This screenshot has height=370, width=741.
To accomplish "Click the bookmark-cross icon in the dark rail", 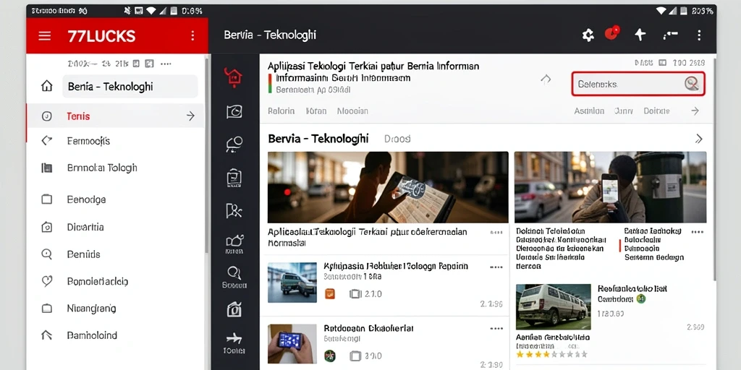I will 234,210.
